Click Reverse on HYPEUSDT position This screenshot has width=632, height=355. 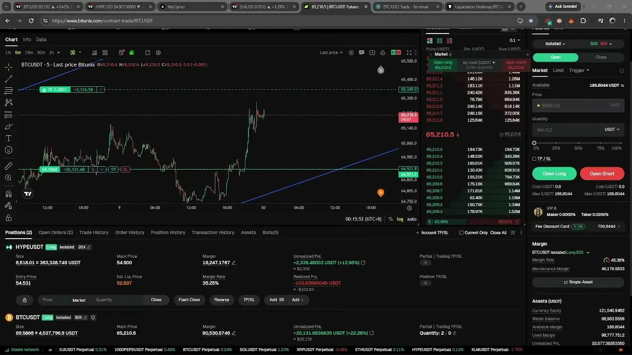(222, 300)
